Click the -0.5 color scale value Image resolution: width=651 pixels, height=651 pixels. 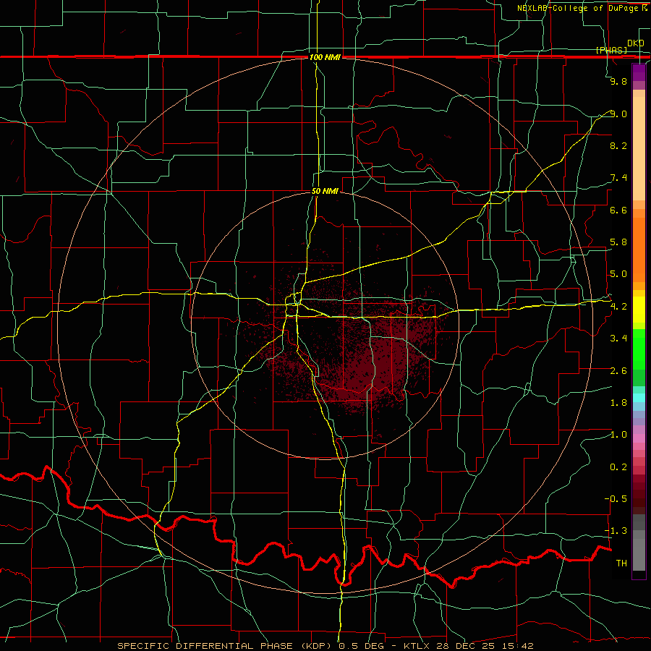(616, 499)
